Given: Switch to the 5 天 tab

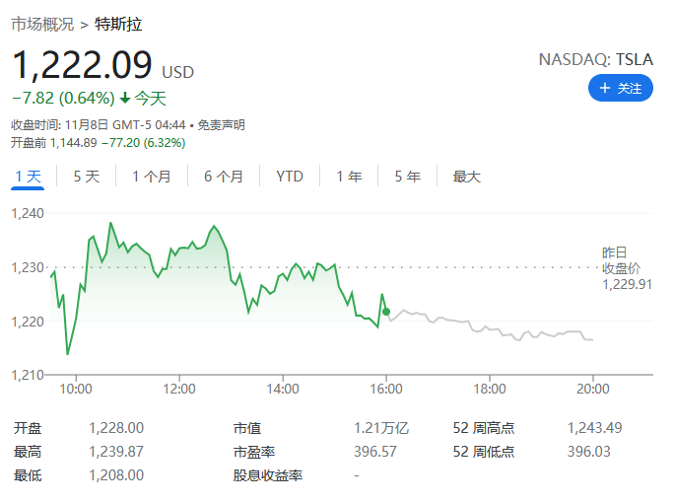Looking at the screenshot, I should pyautogui.click(x=87, y=177).
